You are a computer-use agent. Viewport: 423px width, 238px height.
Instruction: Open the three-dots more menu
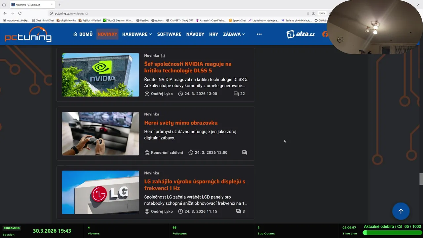259,34
